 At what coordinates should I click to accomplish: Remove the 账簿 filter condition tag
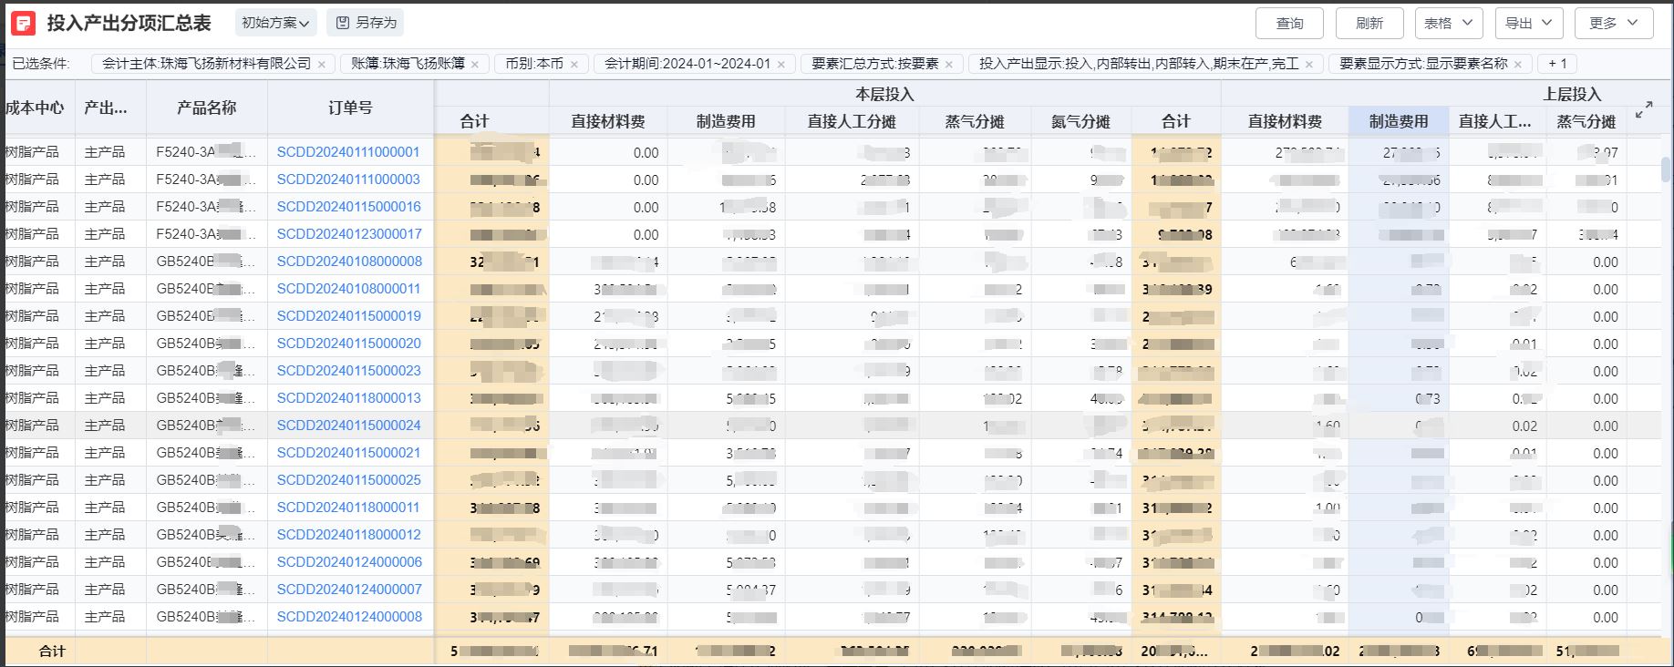tap(474, 65)
